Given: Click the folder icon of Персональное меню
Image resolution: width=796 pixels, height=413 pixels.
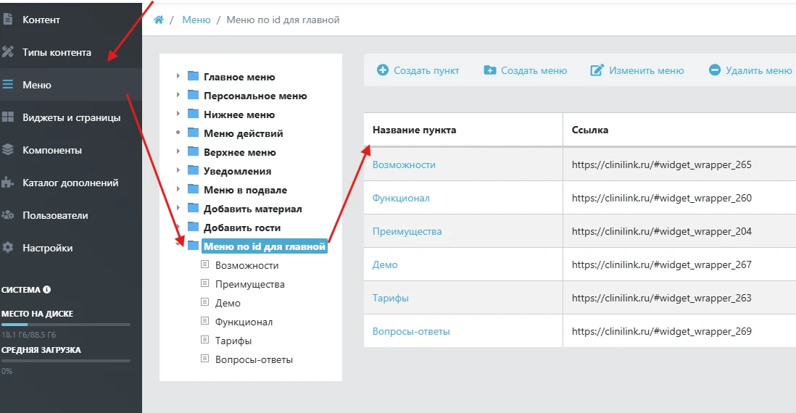Looking at the screenshot, I should pos(193,95).
